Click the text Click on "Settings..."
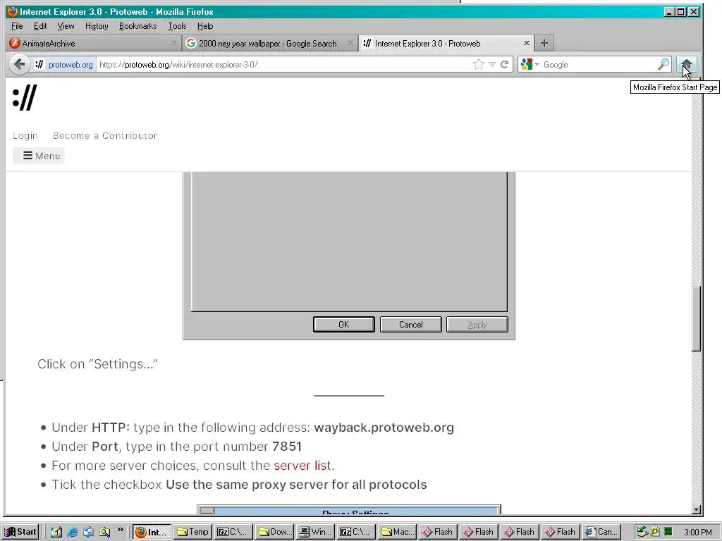Image resolution: width=722 pixels, height=541 pixels. click(x=97, y=364)
